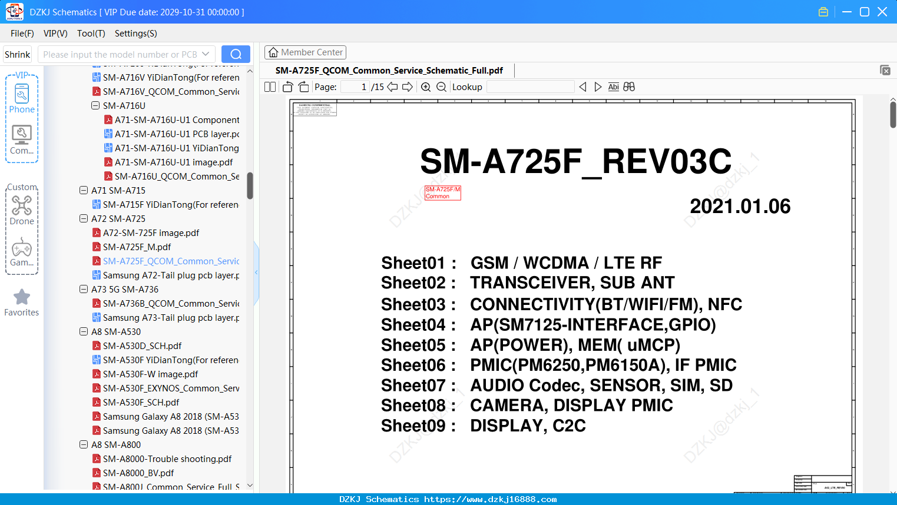Open the Phone category in VIP sidebar
This screenshot has height=505, width=897.
tap(22, 99)
